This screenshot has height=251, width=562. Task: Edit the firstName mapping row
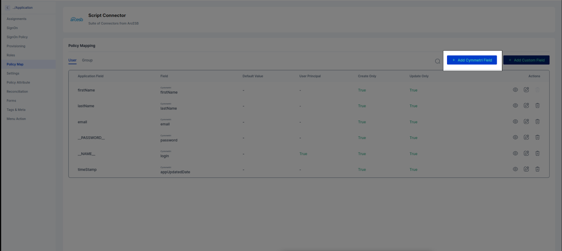pyautogui.click(x=526, y=90)
